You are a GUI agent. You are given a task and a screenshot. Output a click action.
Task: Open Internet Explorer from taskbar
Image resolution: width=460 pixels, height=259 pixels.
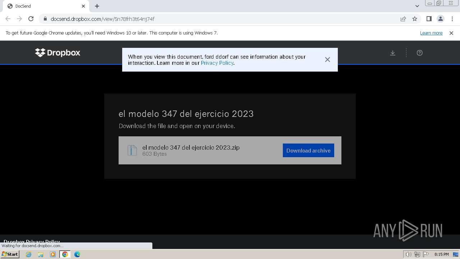(29, 254)
